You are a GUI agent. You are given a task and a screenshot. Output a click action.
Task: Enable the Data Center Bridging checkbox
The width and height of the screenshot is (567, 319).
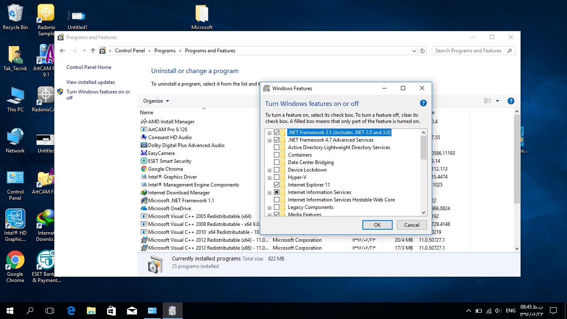pyautogui.click(x=277, y=162)
